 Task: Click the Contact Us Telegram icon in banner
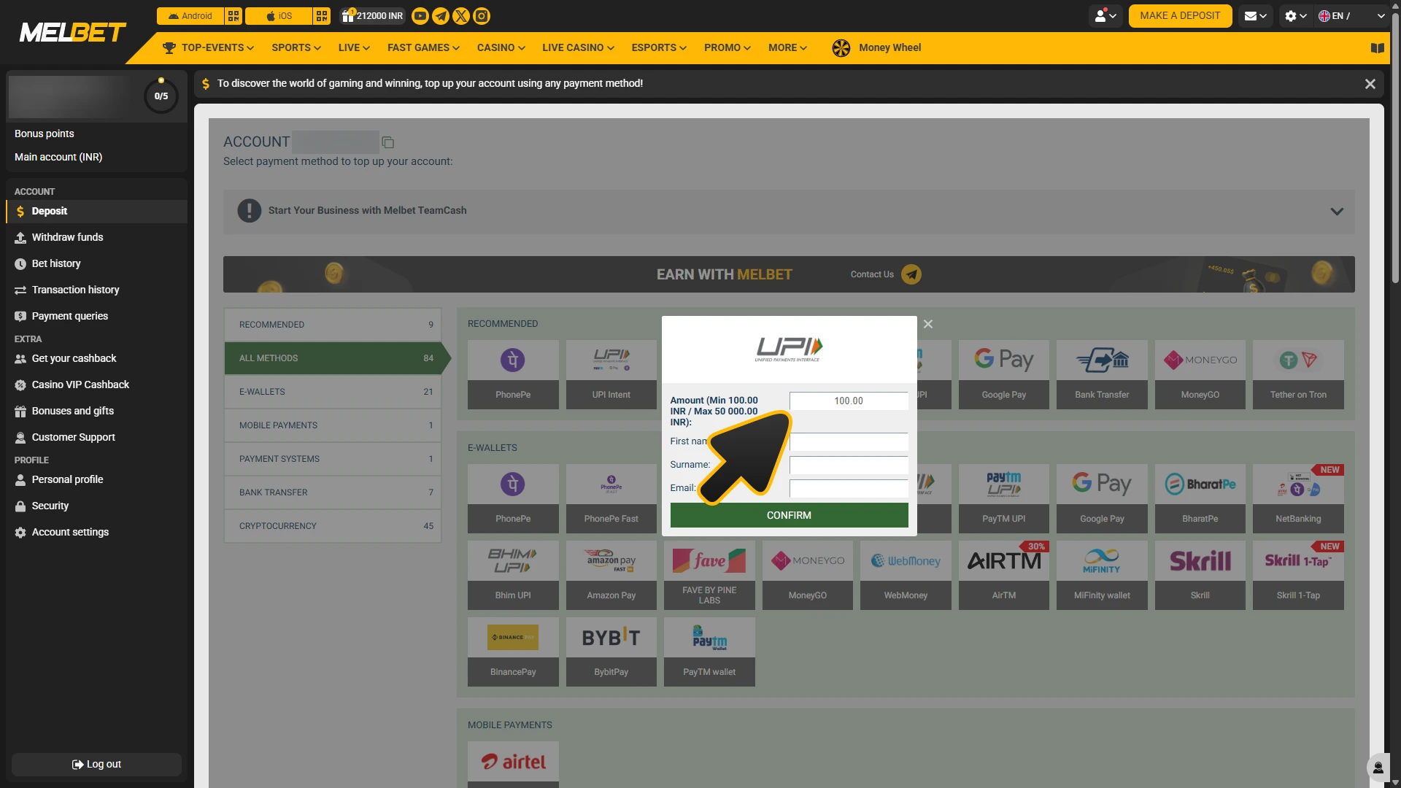coord(911,274)
